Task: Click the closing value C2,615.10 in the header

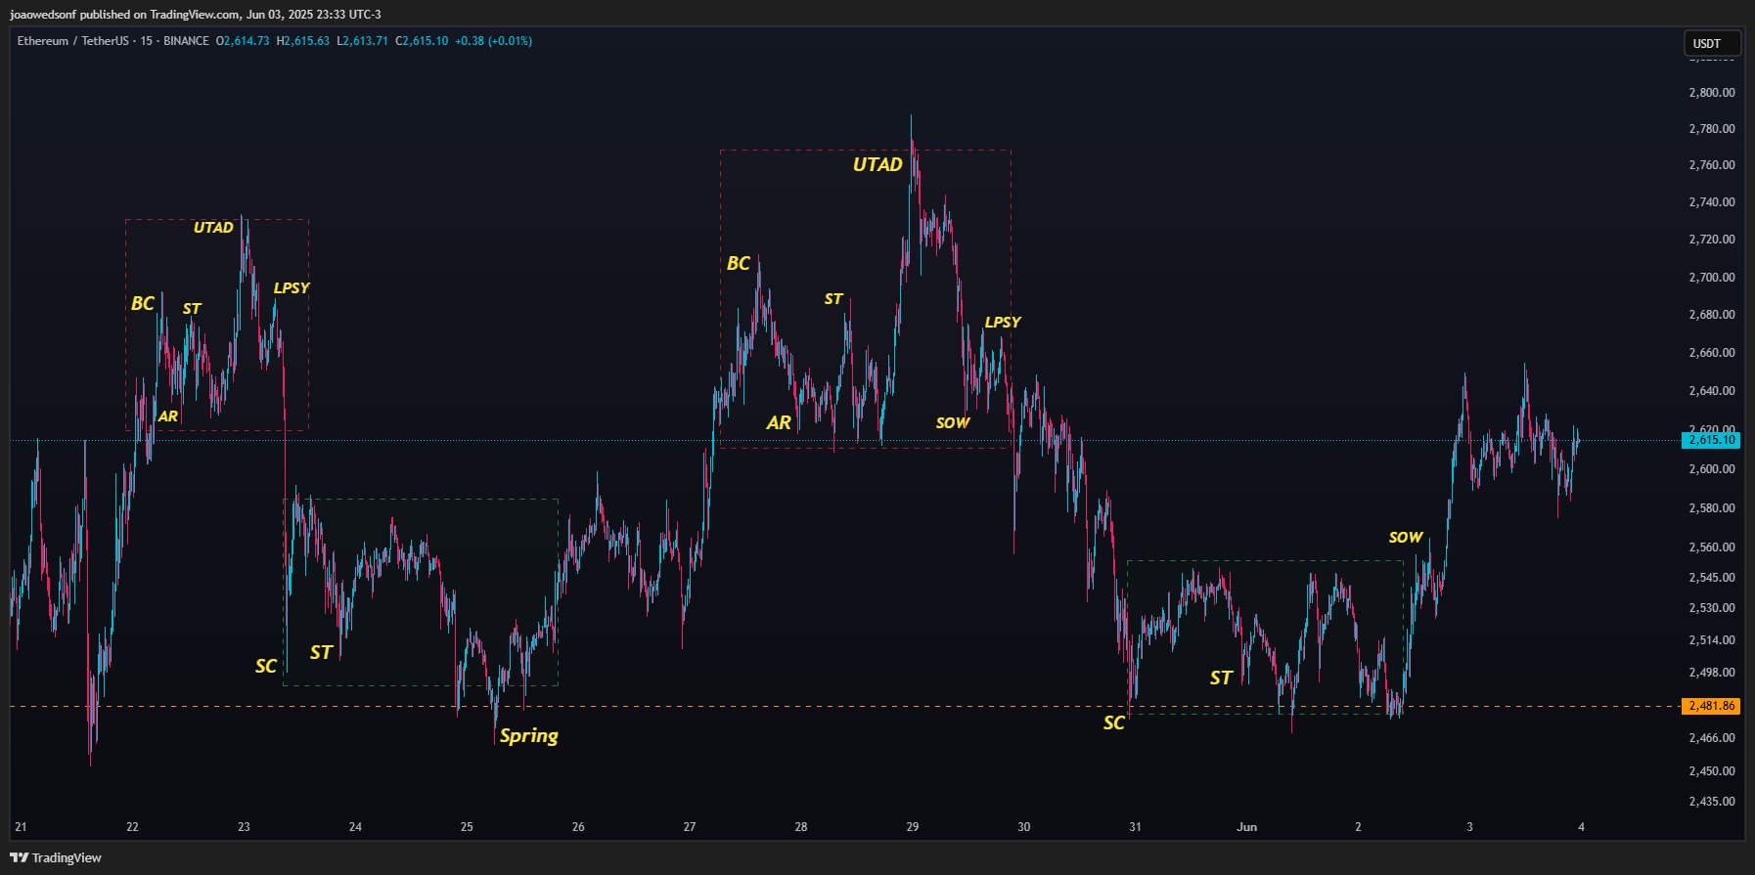Action: point(422,41)
